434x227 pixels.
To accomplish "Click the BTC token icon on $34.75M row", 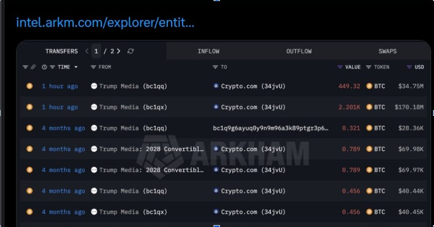I will click(369, 86).
